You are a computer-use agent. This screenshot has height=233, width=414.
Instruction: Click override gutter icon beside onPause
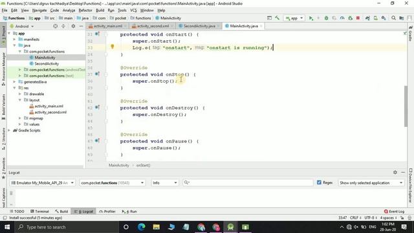97,141
